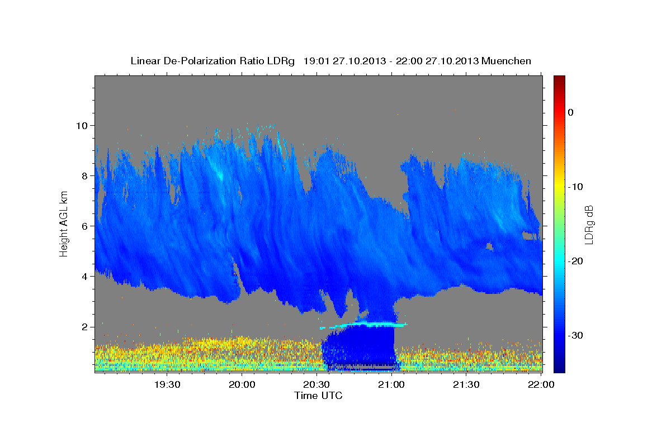Click the 'LDRg dB' colorbar label
This screenshot has height=447, width=671.
pos(589,225)
